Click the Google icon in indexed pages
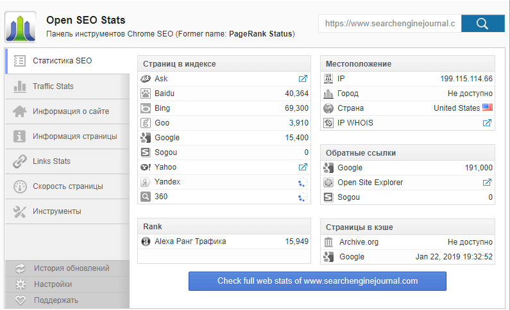This screenshot has height=310, width=510. pos(146,138)
